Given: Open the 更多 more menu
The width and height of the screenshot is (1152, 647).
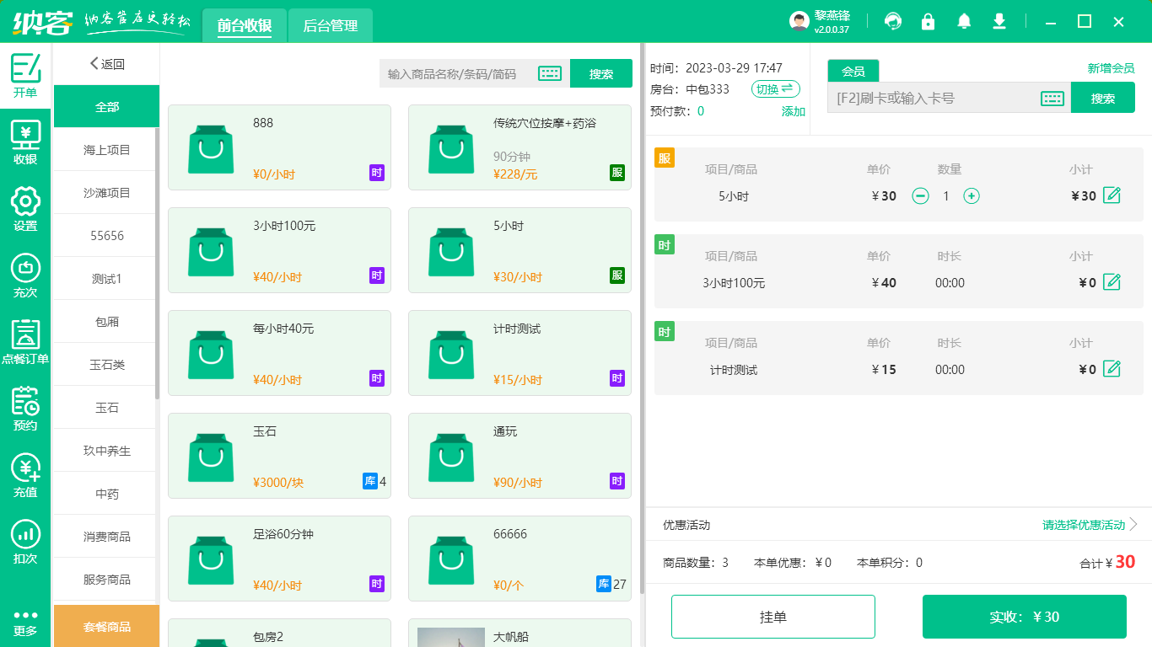Looking at the screenshot, I should tap(25, 622).
